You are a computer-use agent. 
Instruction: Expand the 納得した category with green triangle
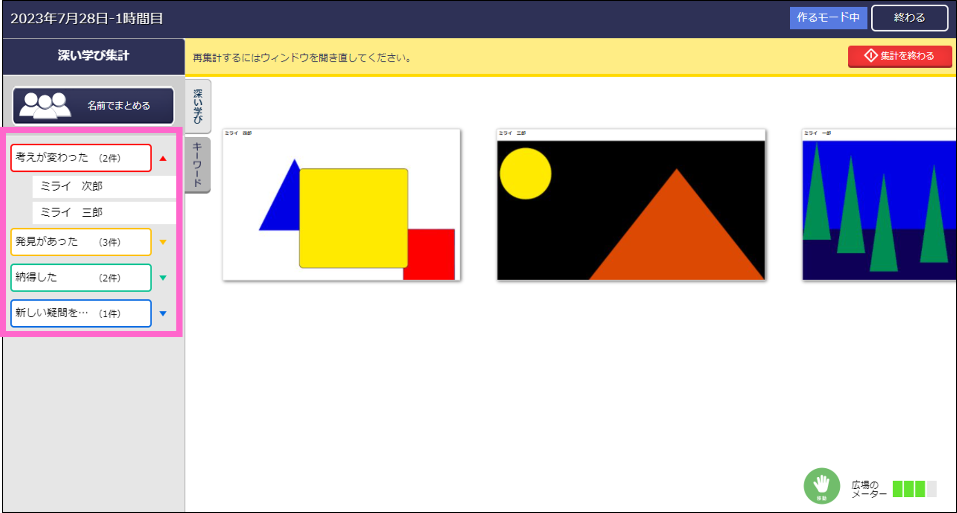tap(163, 277)
